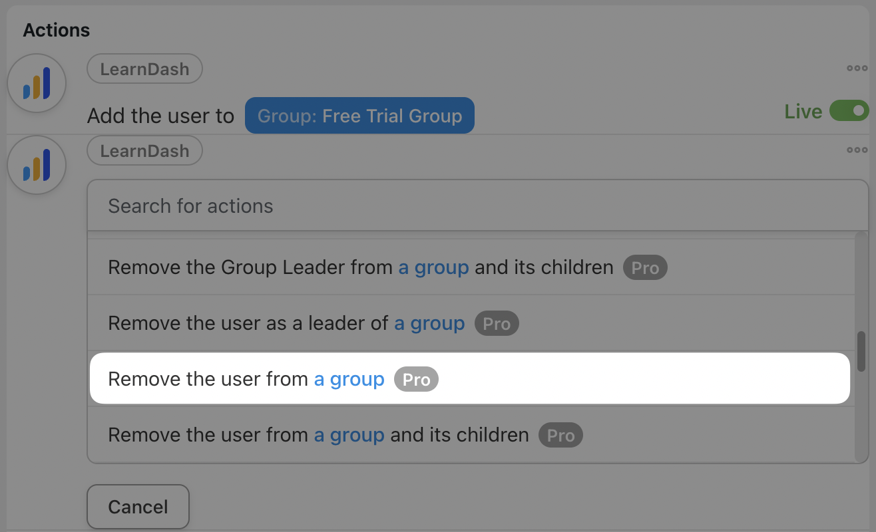Click the Pro badge next to highlighted action

tap(415, 379)
